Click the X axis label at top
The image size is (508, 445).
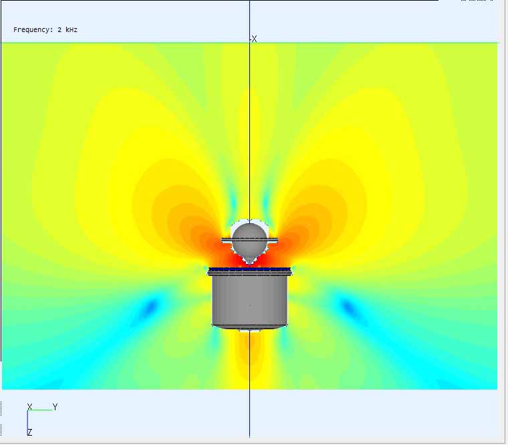click(254, 39)
